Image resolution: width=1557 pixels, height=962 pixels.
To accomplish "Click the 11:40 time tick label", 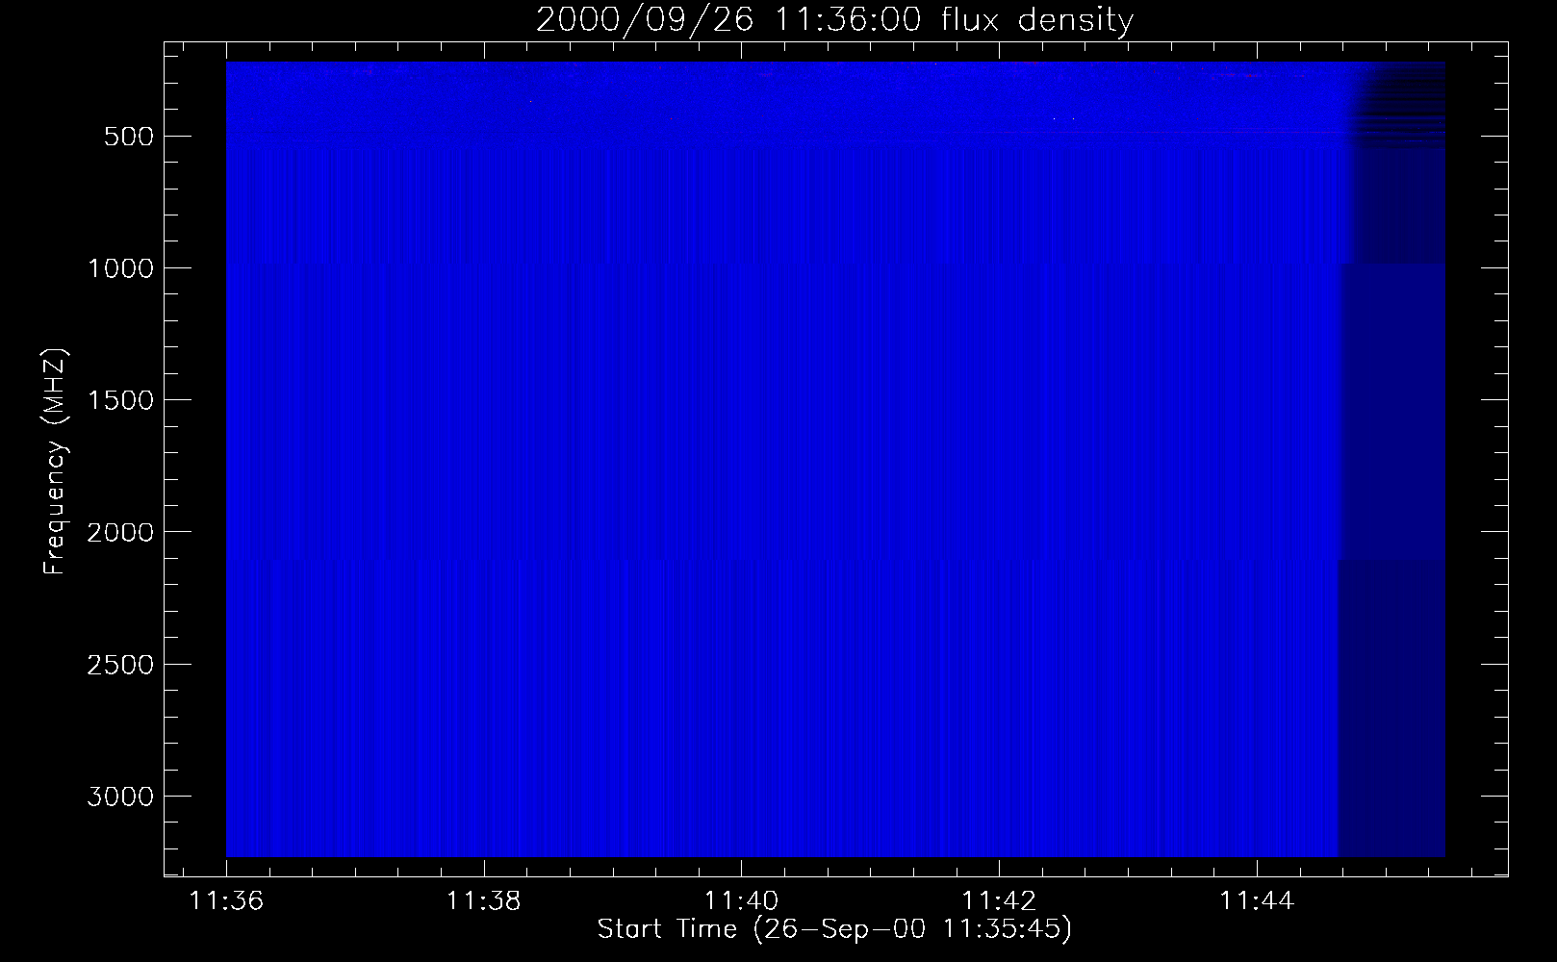I will coord(742,901).
